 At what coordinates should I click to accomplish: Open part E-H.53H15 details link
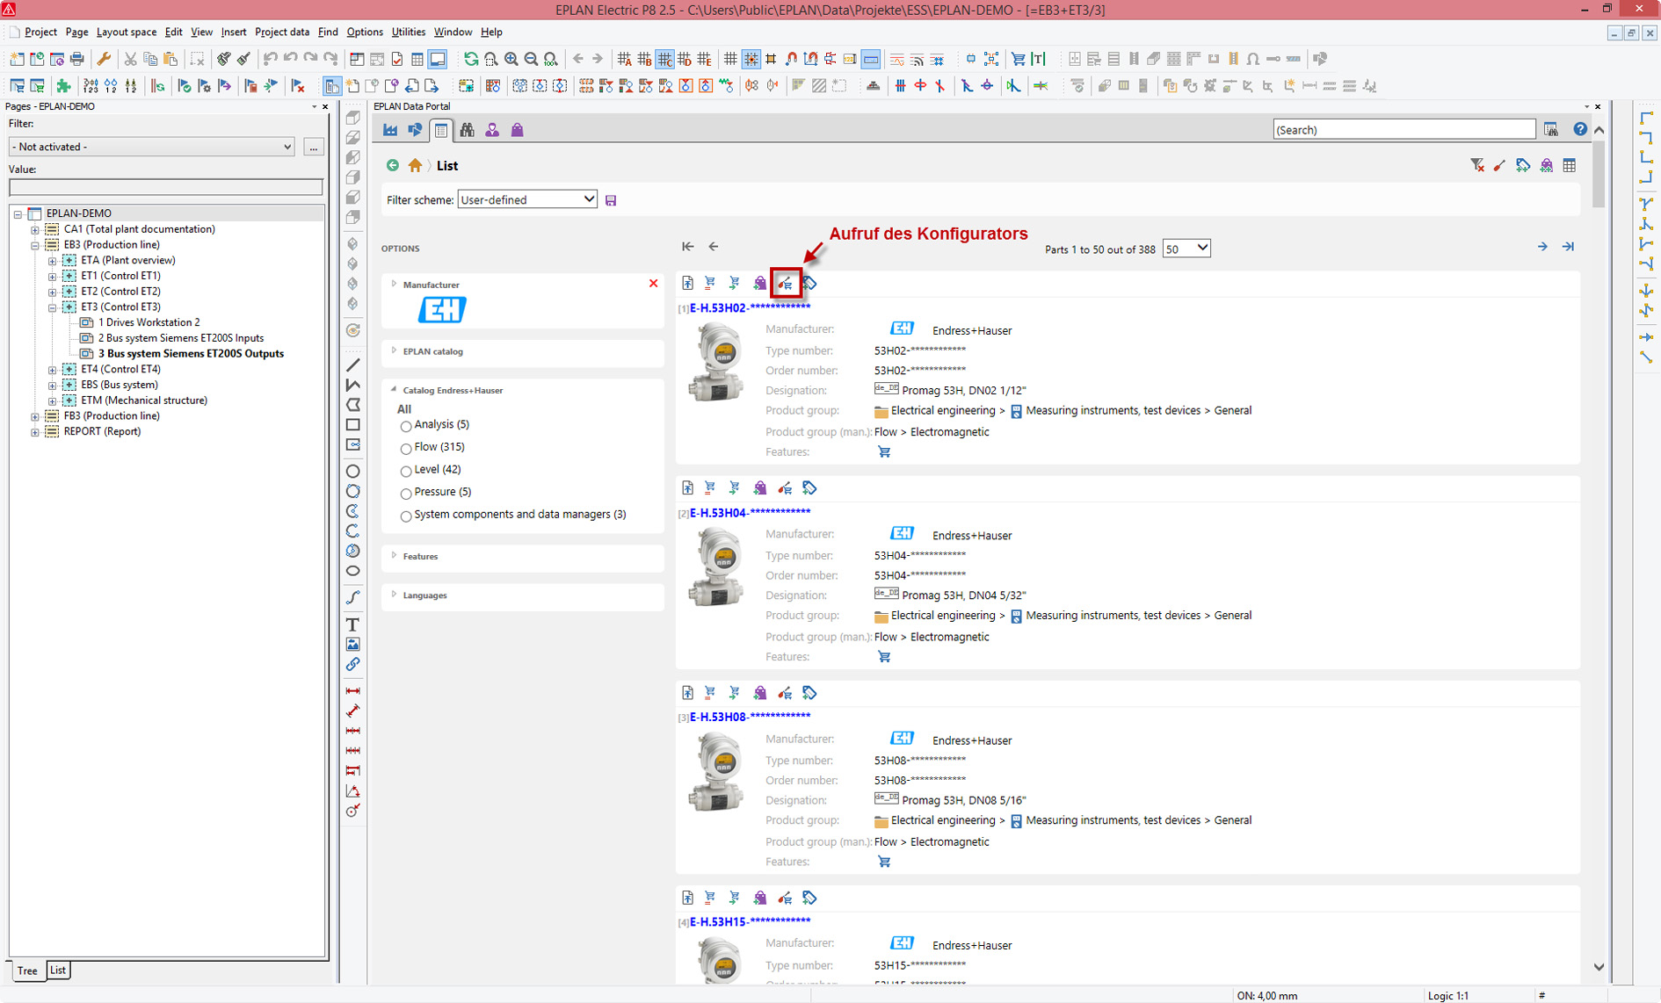point(748,921)
